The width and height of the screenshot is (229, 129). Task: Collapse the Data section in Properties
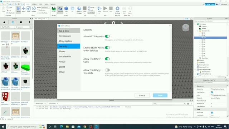(x=195, y=109)
